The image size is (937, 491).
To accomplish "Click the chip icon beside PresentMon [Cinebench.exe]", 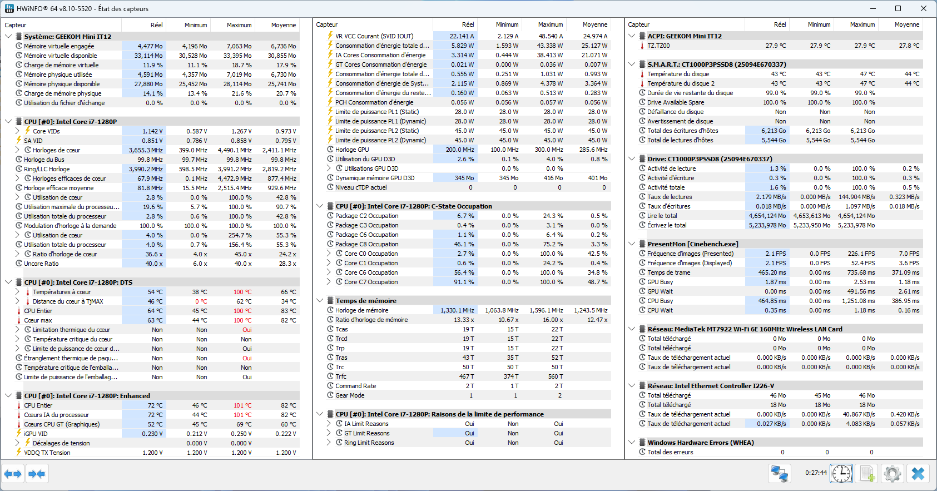I will pyautogui.click(x=642, y=244).
